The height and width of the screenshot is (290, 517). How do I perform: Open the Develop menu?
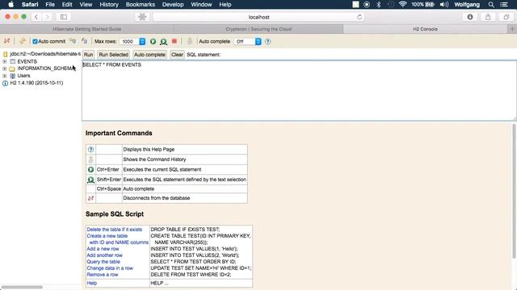click(x=173, y=5)
